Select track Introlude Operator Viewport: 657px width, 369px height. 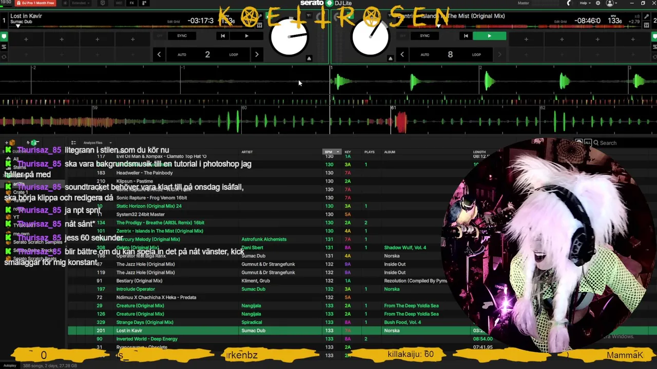point(136,289)
